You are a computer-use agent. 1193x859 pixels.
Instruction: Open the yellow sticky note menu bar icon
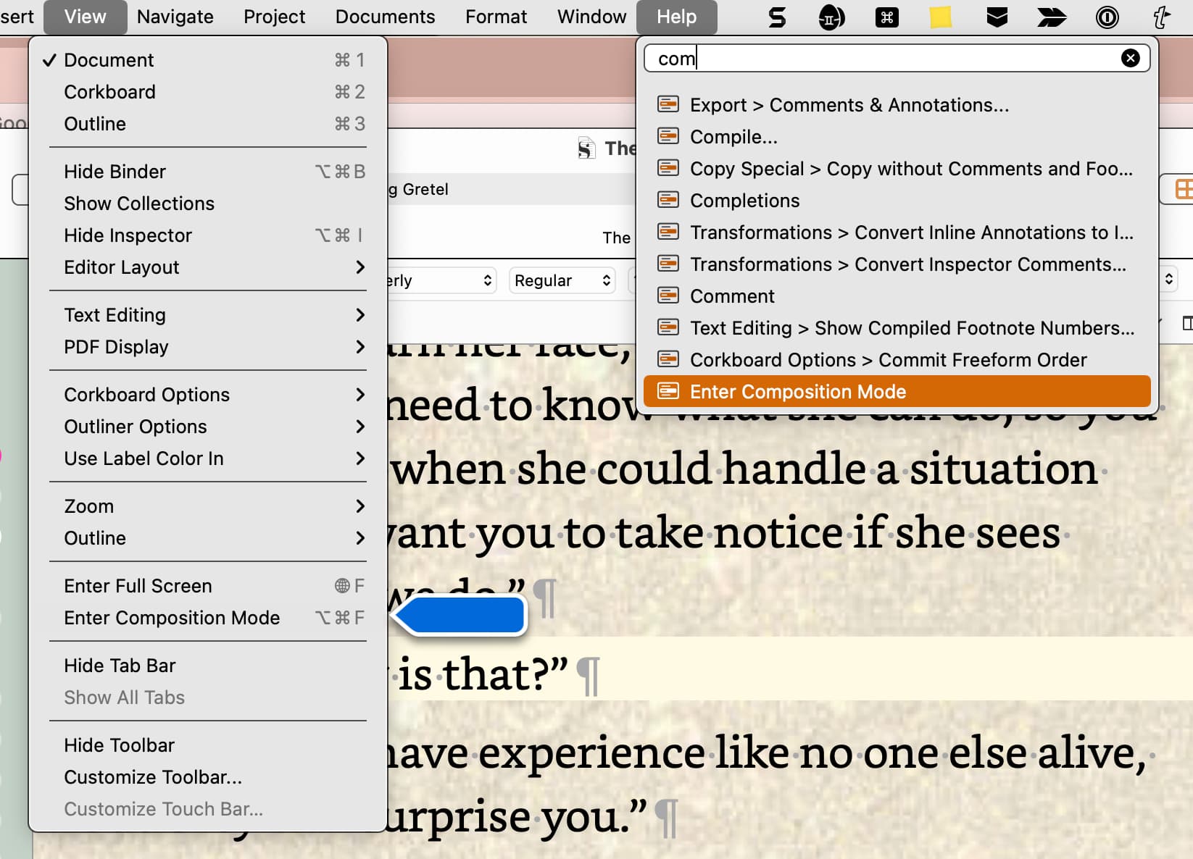pos(941,17)
